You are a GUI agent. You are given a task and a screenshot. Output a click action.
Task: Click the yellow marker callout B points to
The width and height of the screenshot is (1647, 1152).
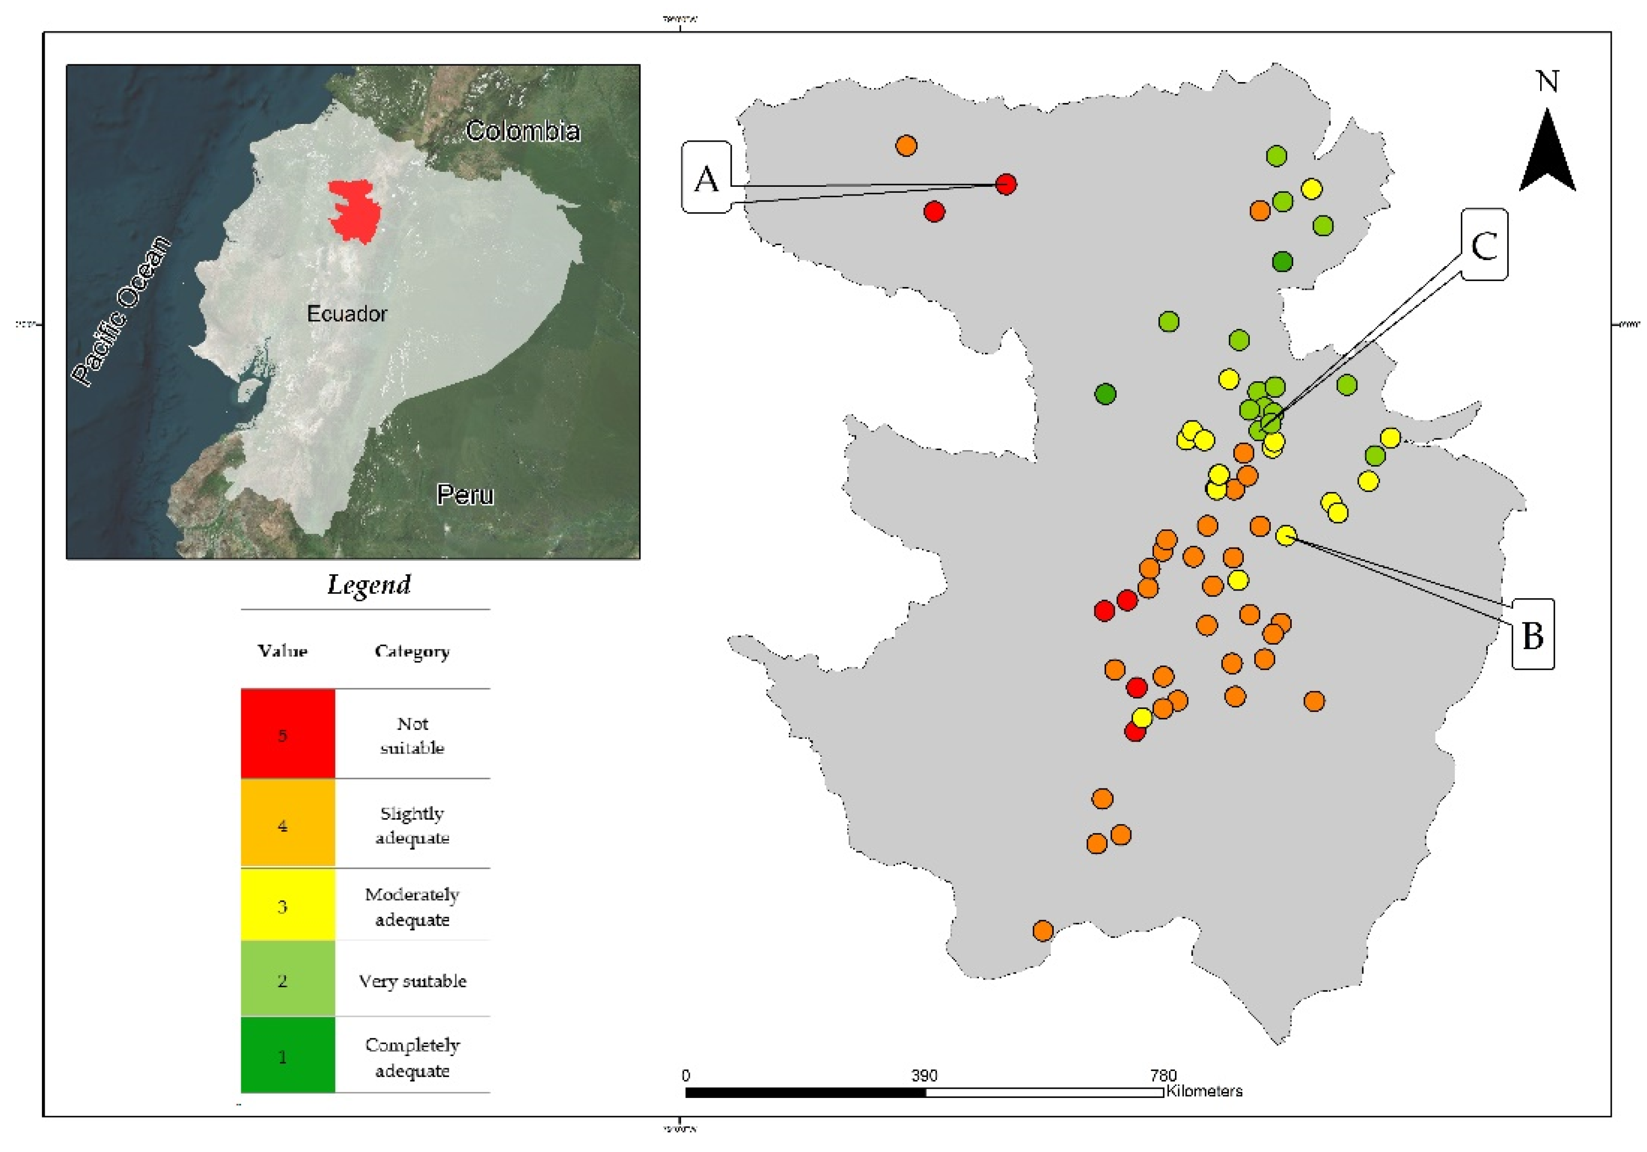pos(1286,535)
